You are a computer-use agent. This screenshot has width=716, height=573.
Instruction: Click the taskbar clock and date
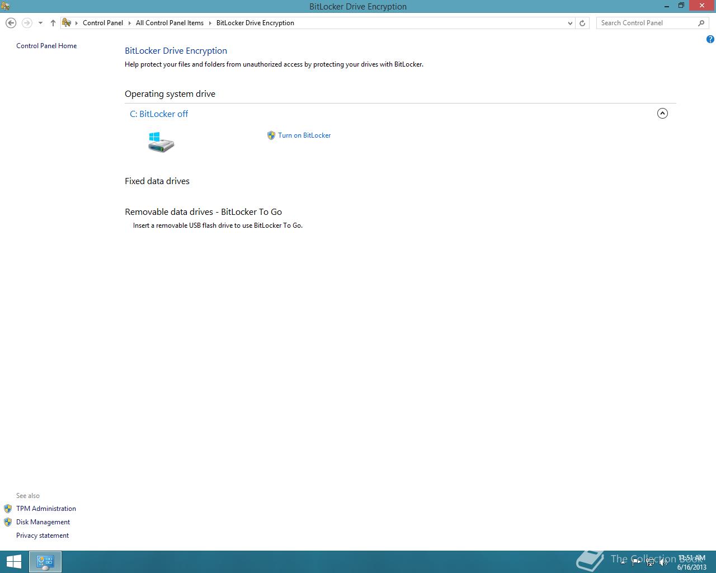coord(692,562)
